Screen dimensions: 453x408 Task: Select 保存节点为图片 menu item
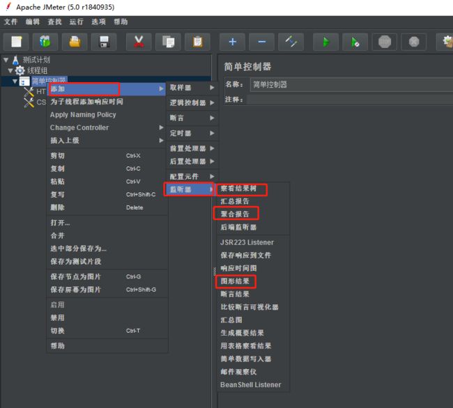coord(107,276)
